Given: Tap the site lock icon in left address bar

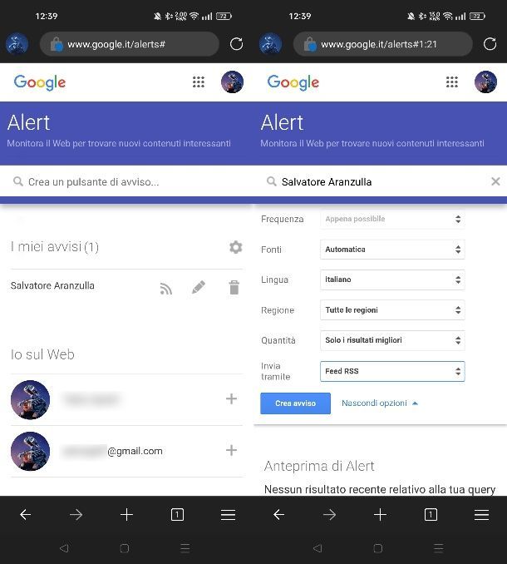Looking at the screenshot, I should coord(57,44).
